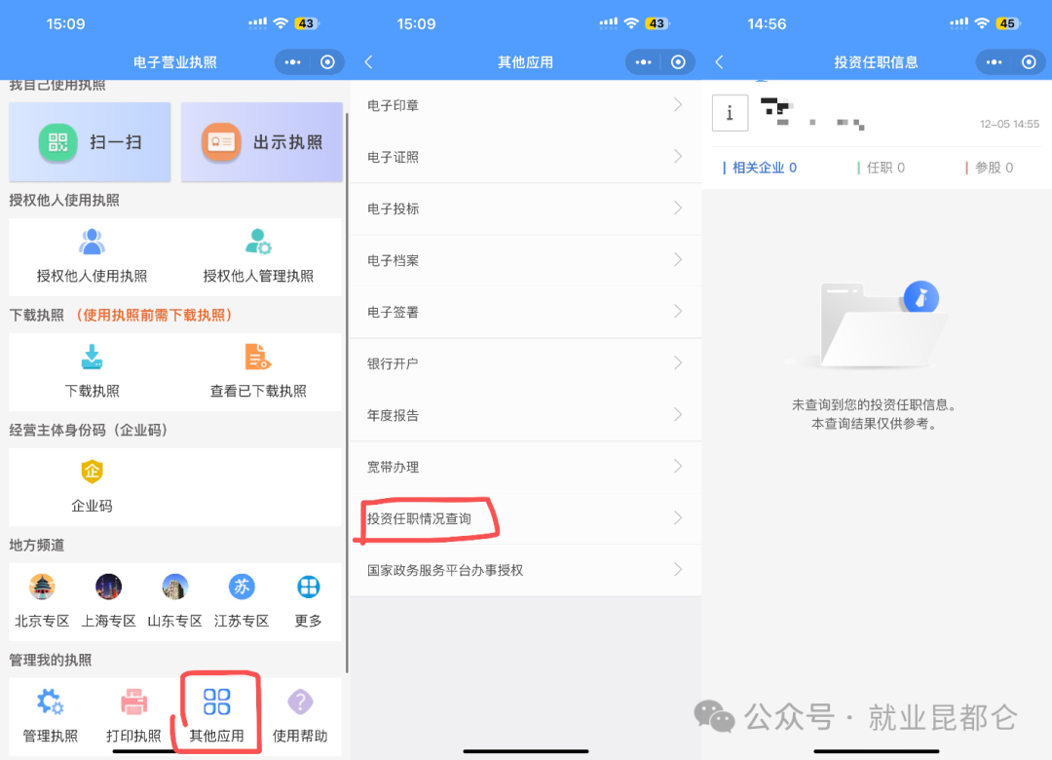Click text 未查询到您的投资任职信息。
The height and width of the screenshot is (760, 1052).
click(x=876, y=404)
